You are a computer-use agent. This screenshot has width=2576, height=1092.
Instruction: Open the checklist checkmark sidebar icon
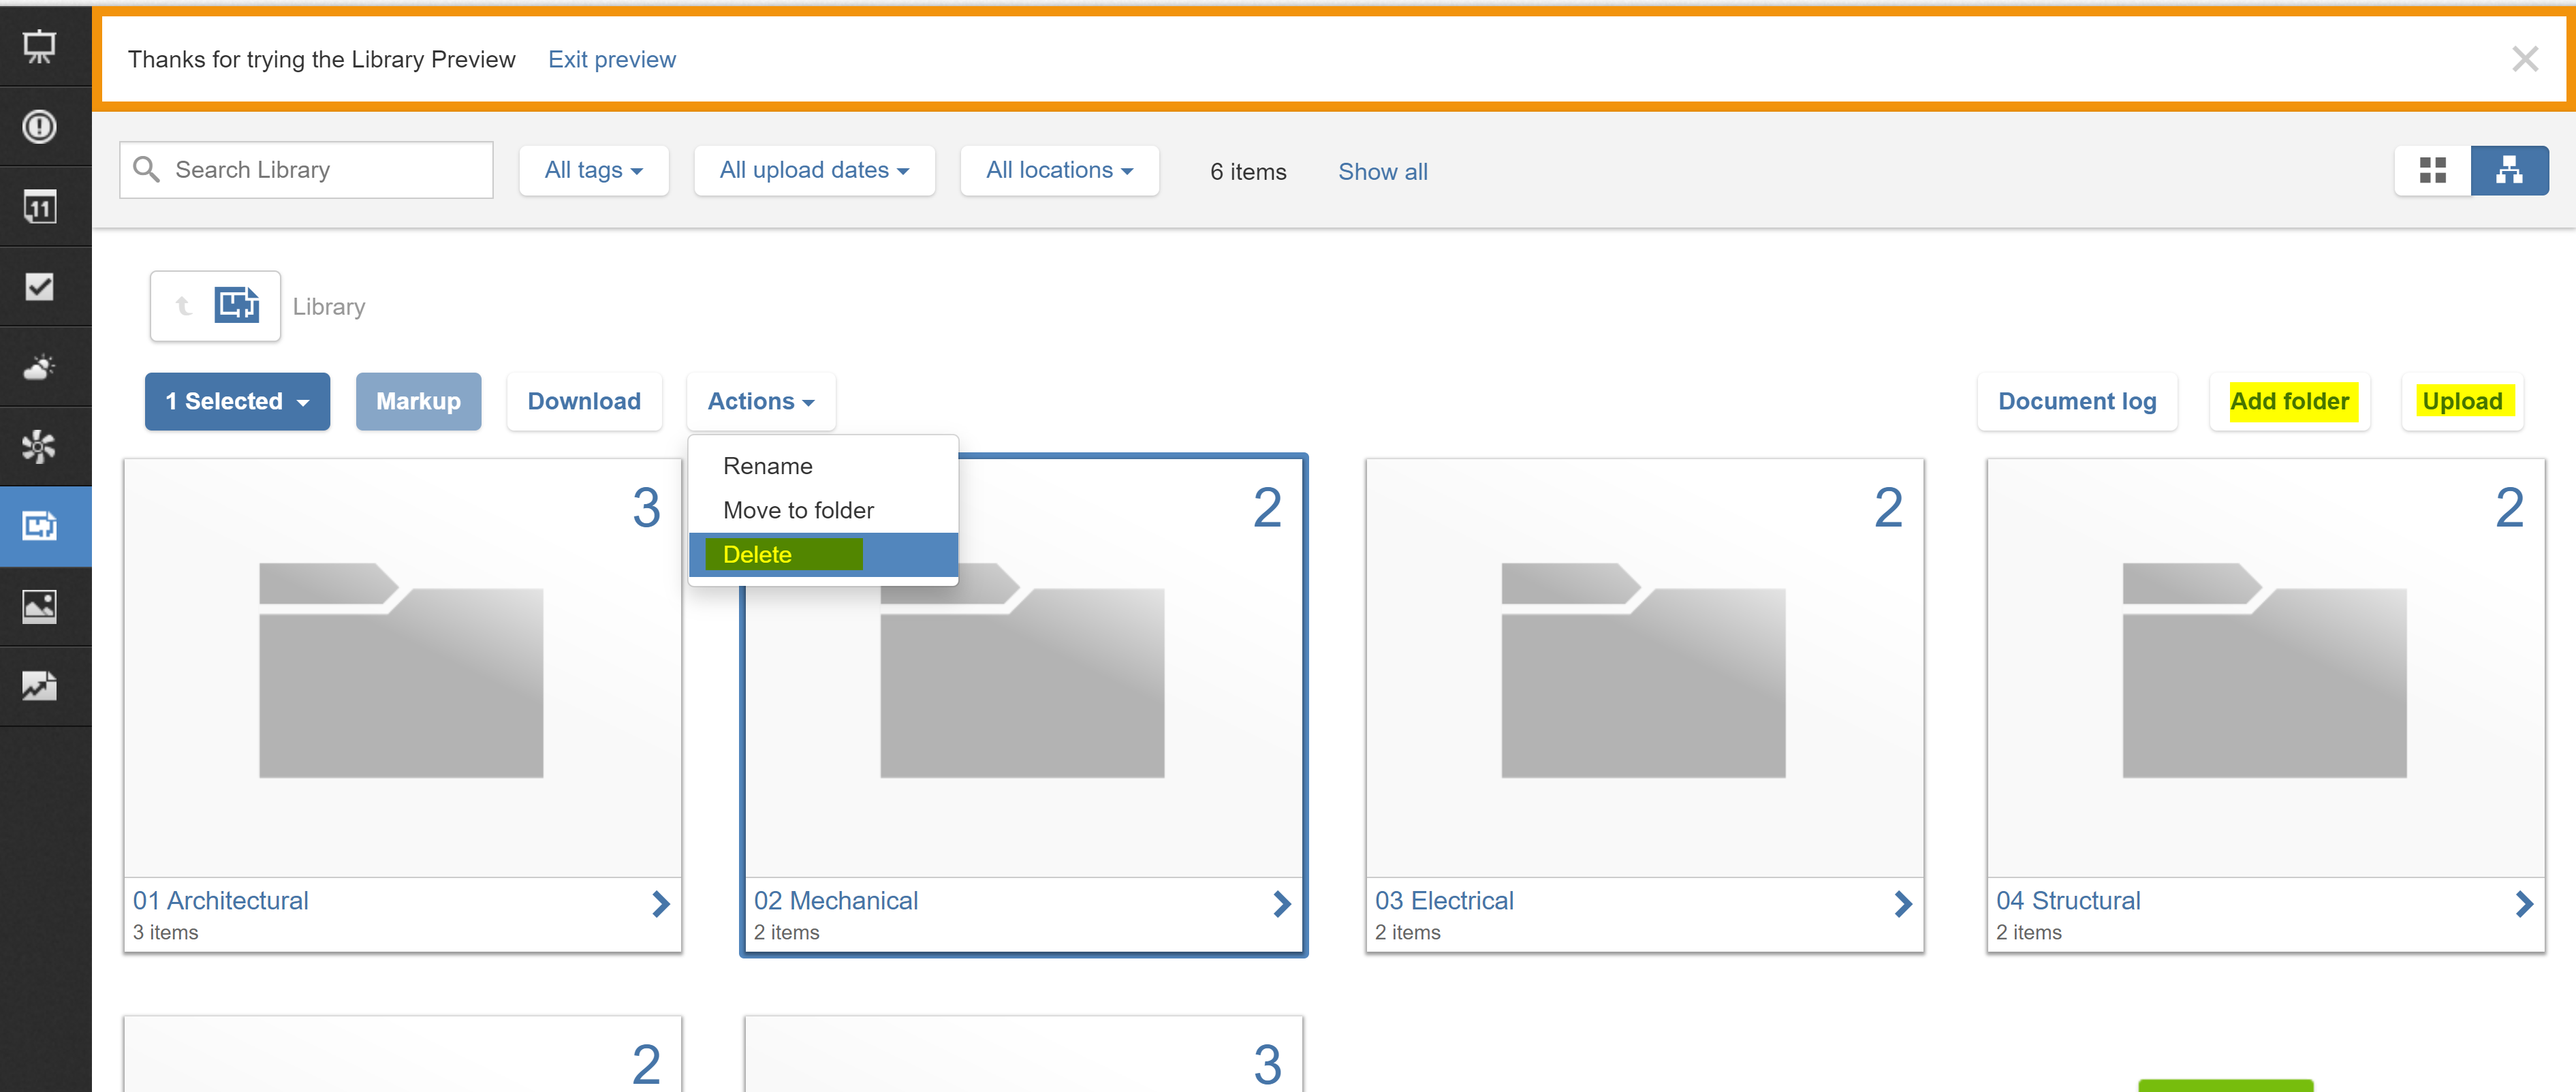tap(40, 287)
